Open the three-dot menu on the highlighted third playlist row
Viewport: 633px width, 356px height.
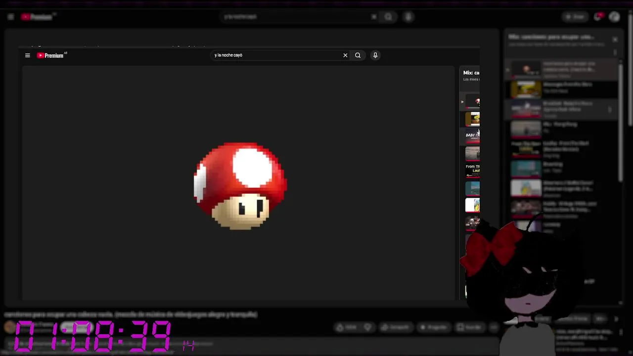(610, 110)
